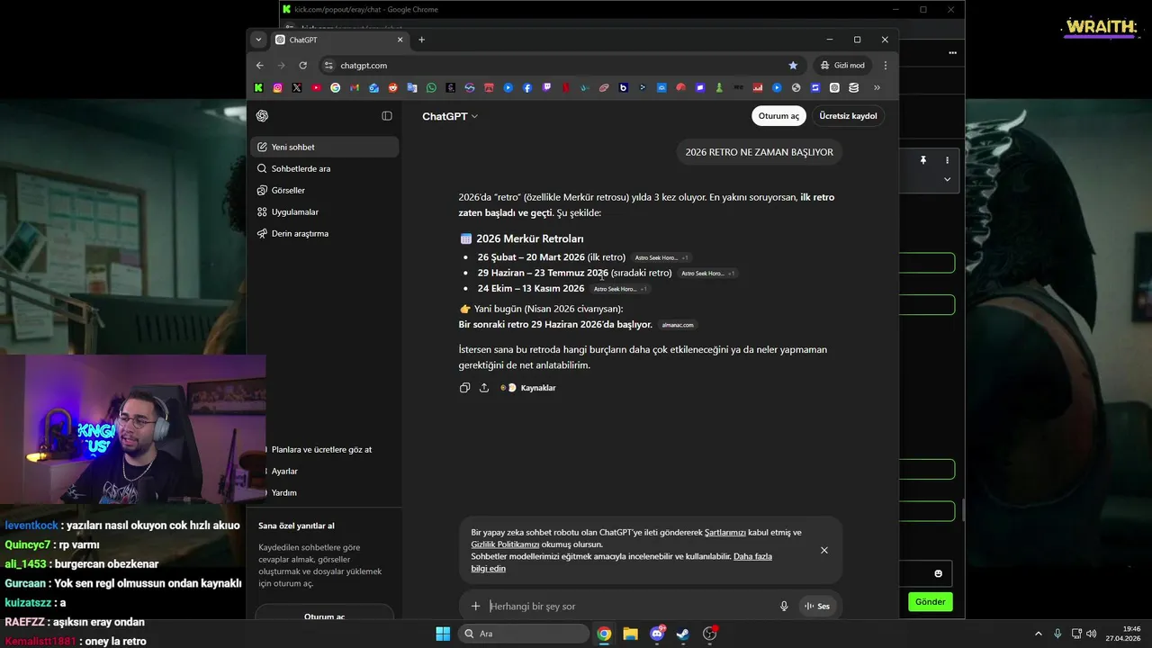This screenshot has width=1152, height=648.
Task: Open a new Chrome tab
Action: [x=421, y=40]
